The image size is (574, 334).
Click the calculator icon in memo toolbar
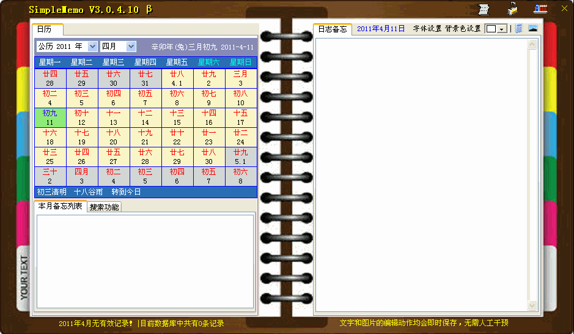[x=519, y=29]
